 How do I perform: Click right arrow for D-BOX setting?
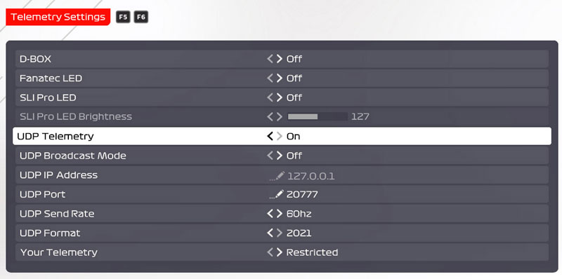click(x=280, y=59)
